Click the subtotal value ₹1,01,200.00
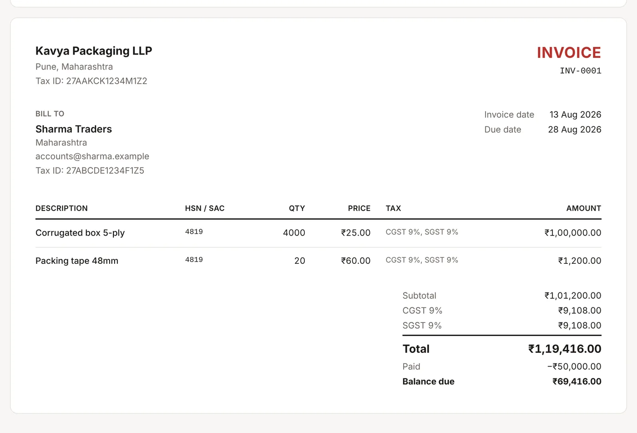 click(x=573, y=296)
